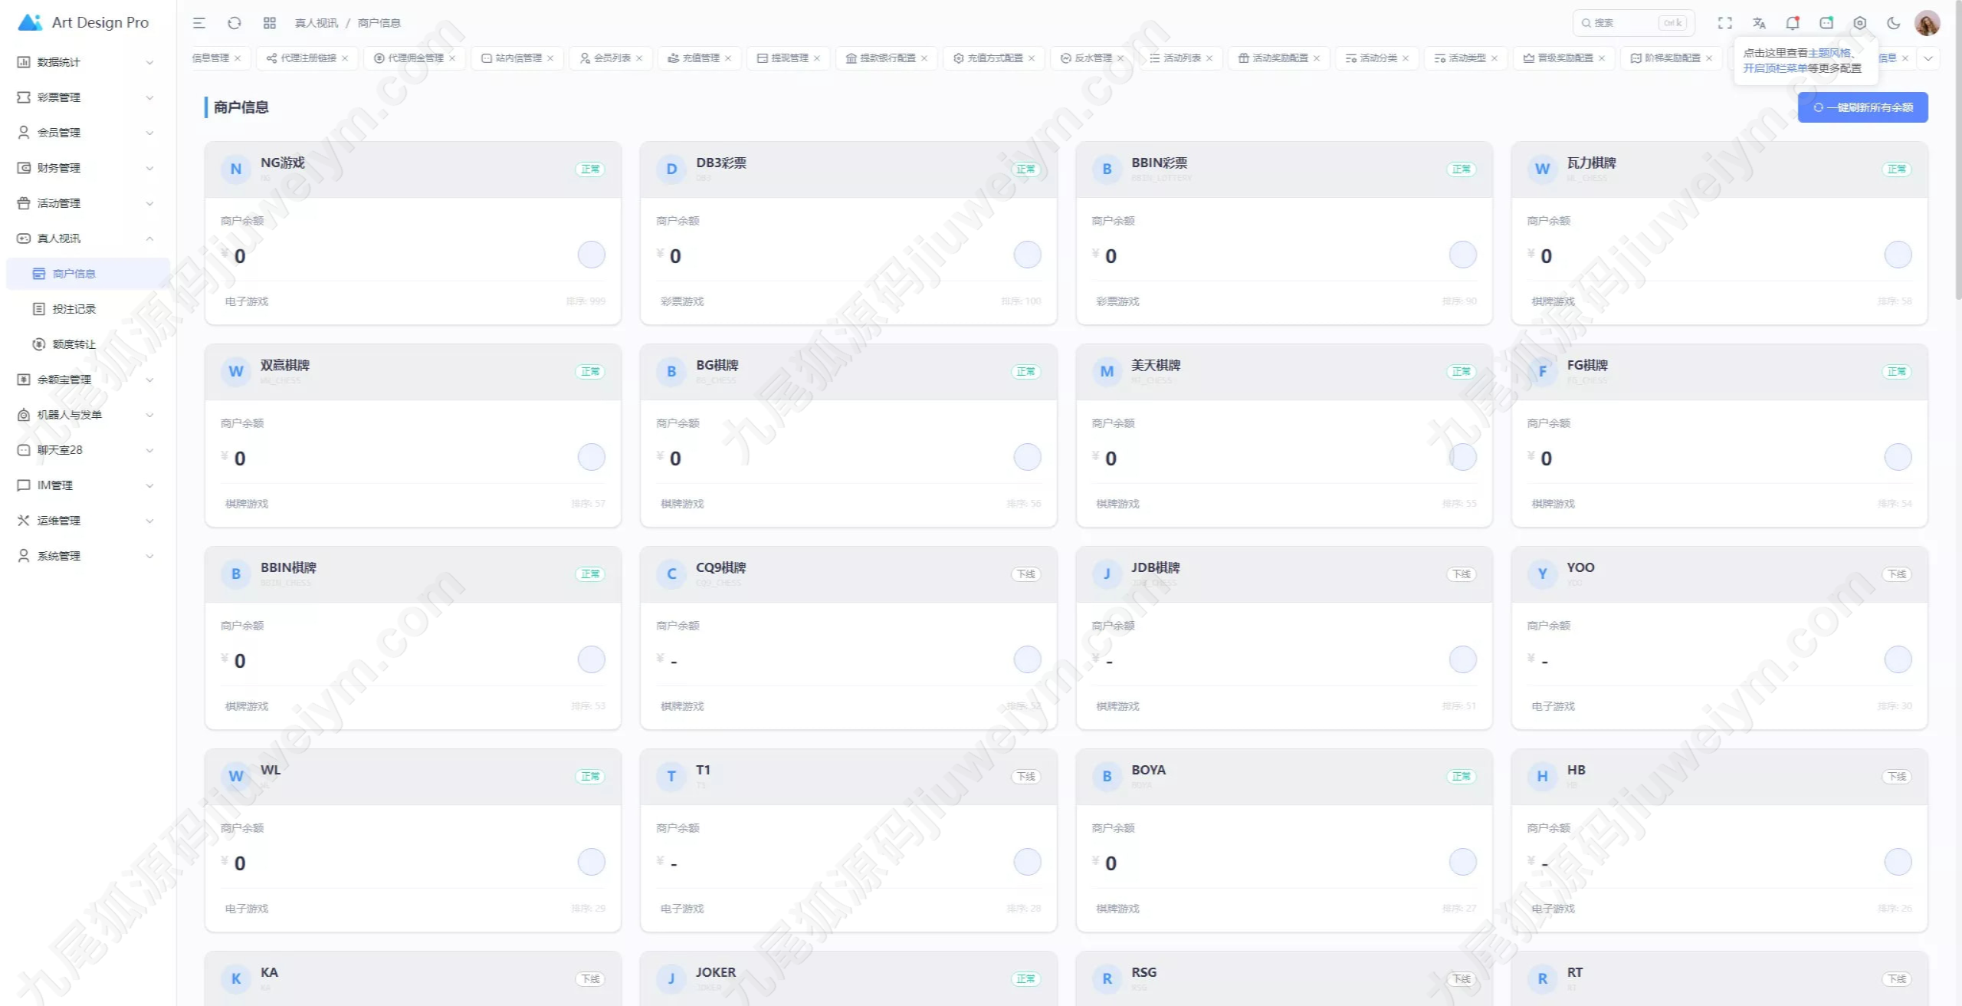
Task: Click the round balance button on DB3彩票 card
Action: coord(1027,255)
